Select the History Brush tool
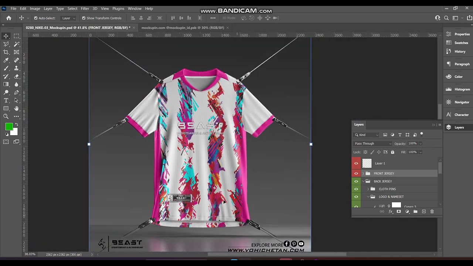This screenshot has height=266, width=473. click(x=6, y=76)
